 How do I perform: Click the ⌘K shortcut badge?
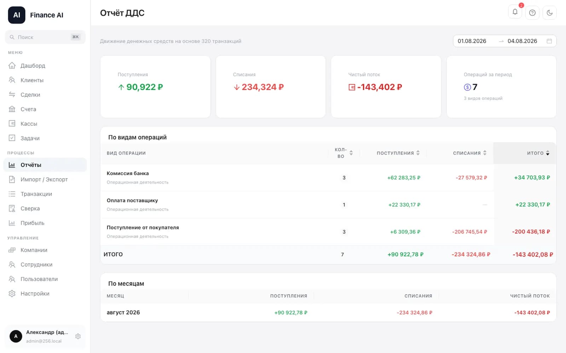coord(76,37)
